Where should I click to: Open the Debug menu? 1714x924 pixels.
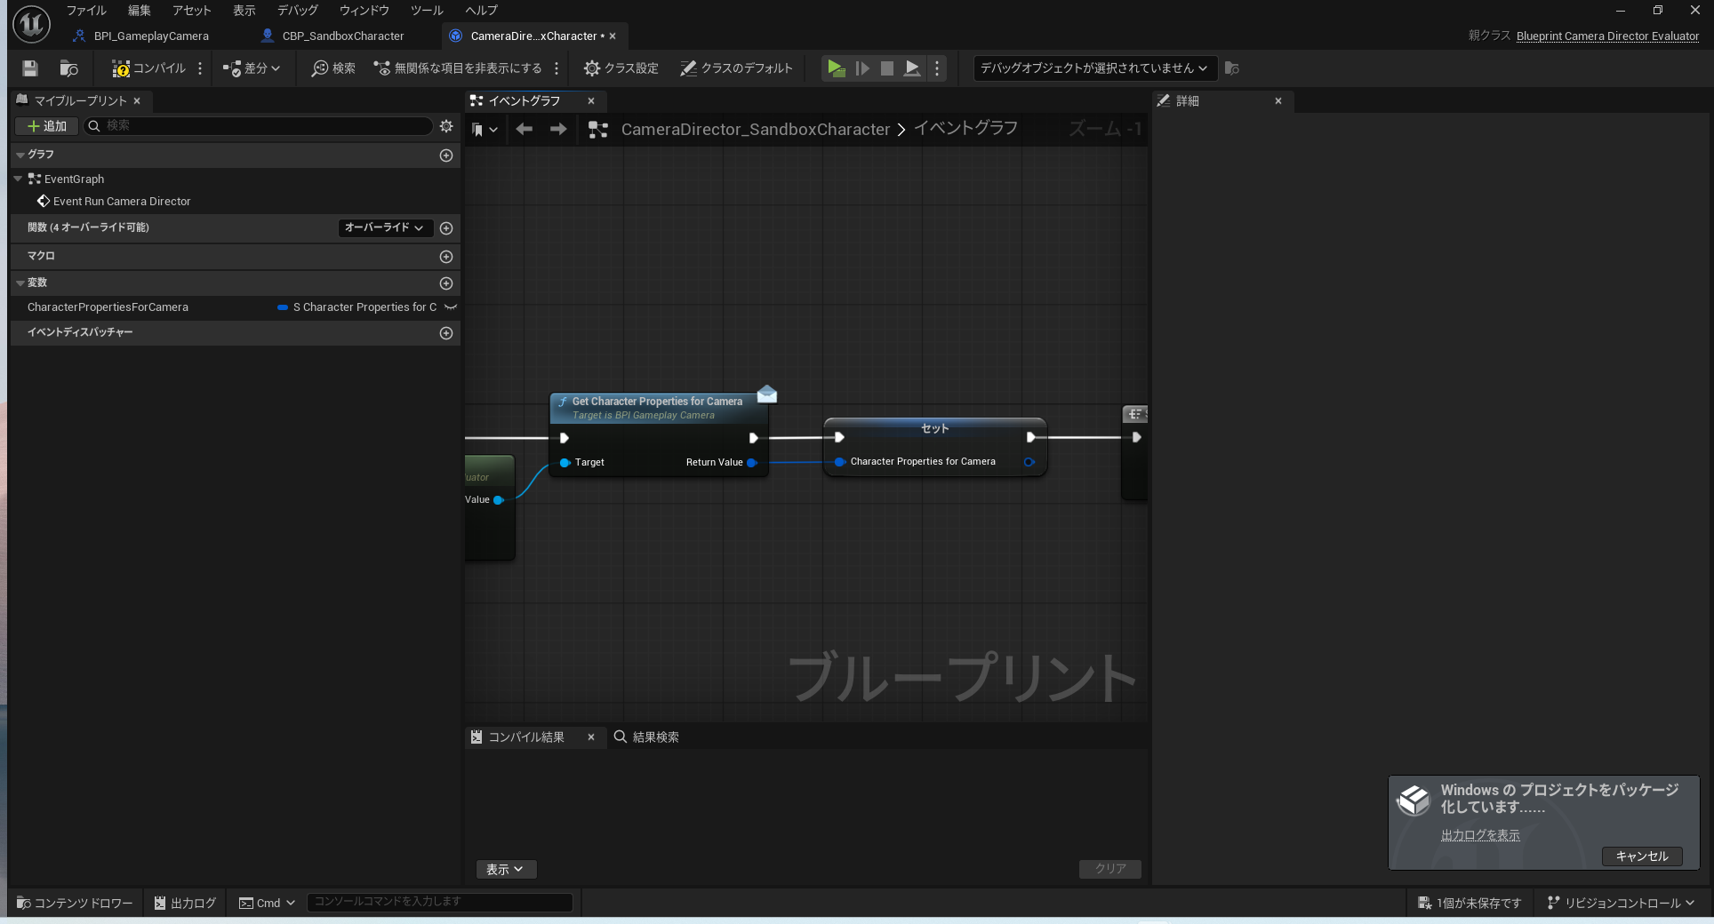[297, 11]
